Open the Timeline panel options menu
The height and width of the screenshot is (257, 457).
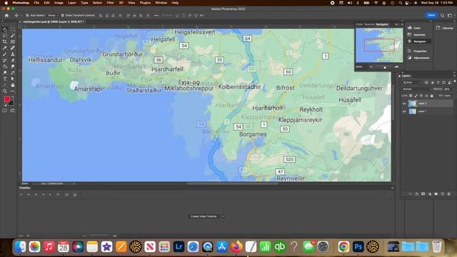[392, 188]
